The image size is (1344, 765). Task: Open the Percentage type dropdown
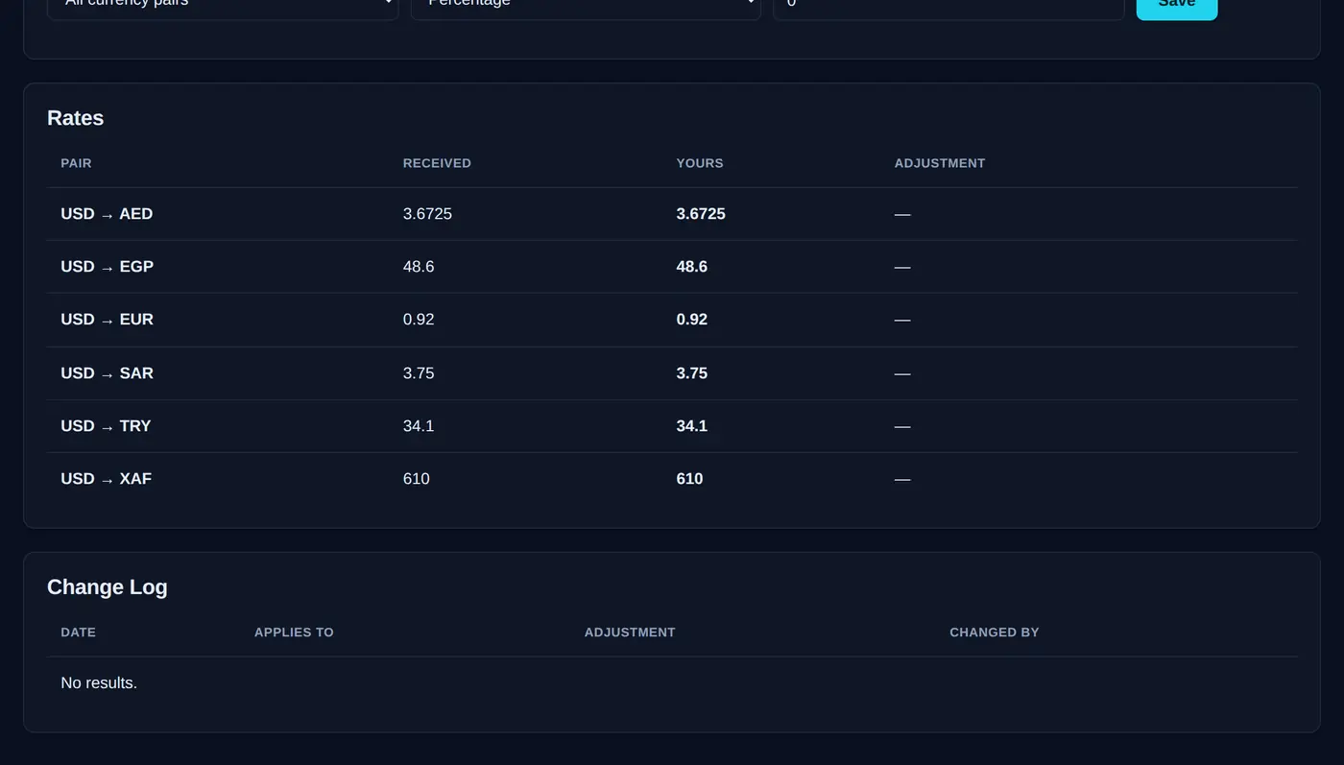pos(586,8)
